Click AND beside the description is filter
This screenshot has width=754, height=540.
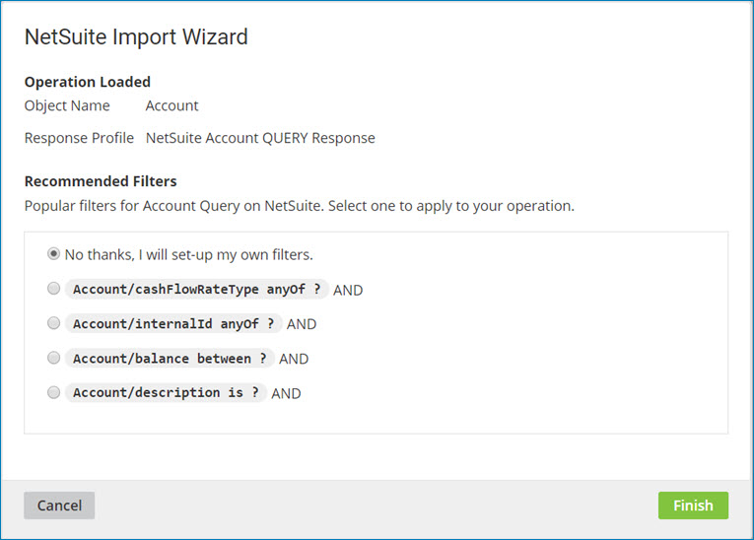pyautogui.click(x=286, y=393)
